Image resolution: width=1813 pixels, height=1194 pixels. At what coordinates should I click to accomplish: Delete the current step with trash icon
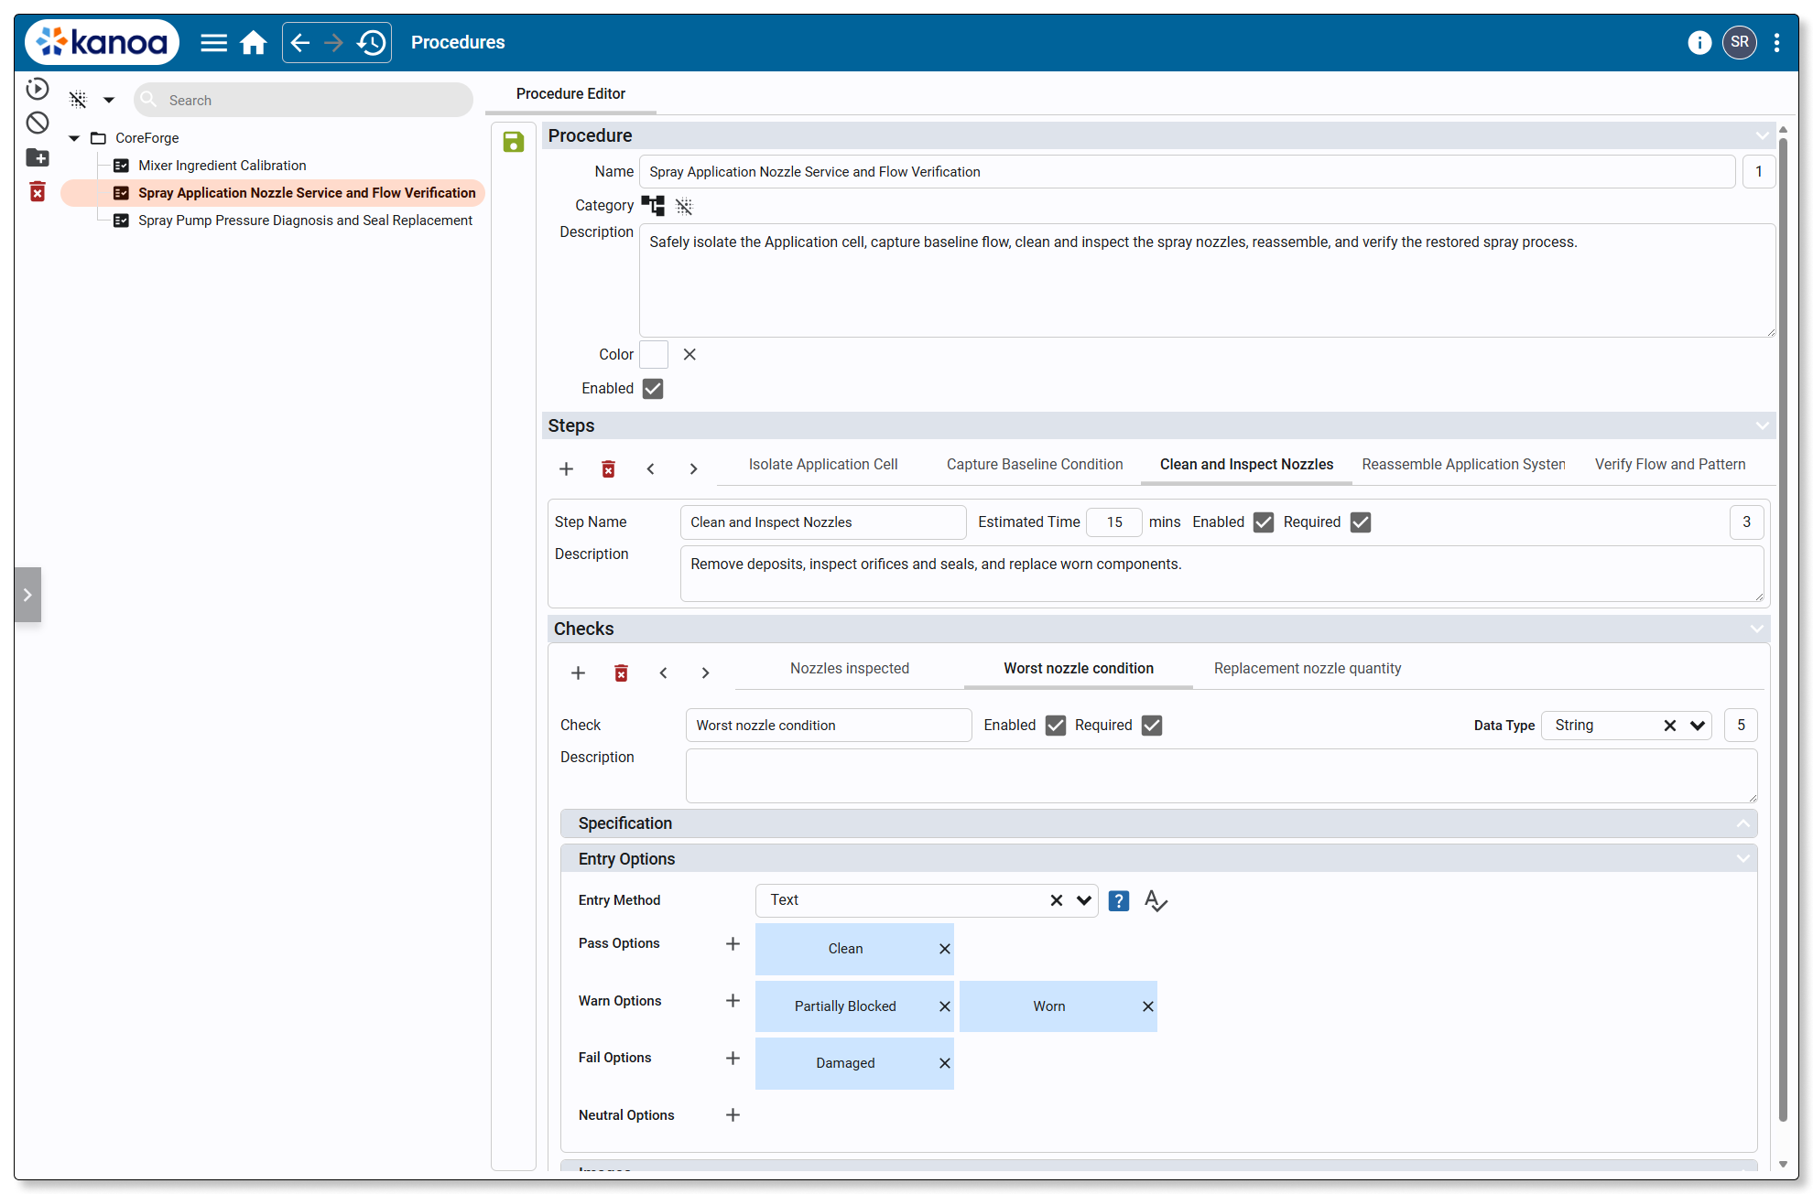pyautogui.click(x=608, y=469)
